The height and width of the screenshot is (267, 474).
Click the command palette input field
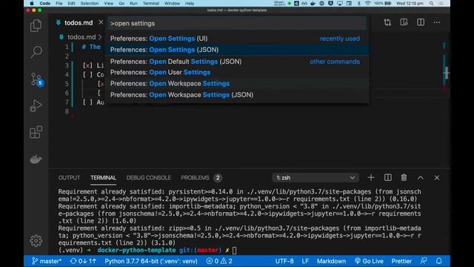point(237,24)
